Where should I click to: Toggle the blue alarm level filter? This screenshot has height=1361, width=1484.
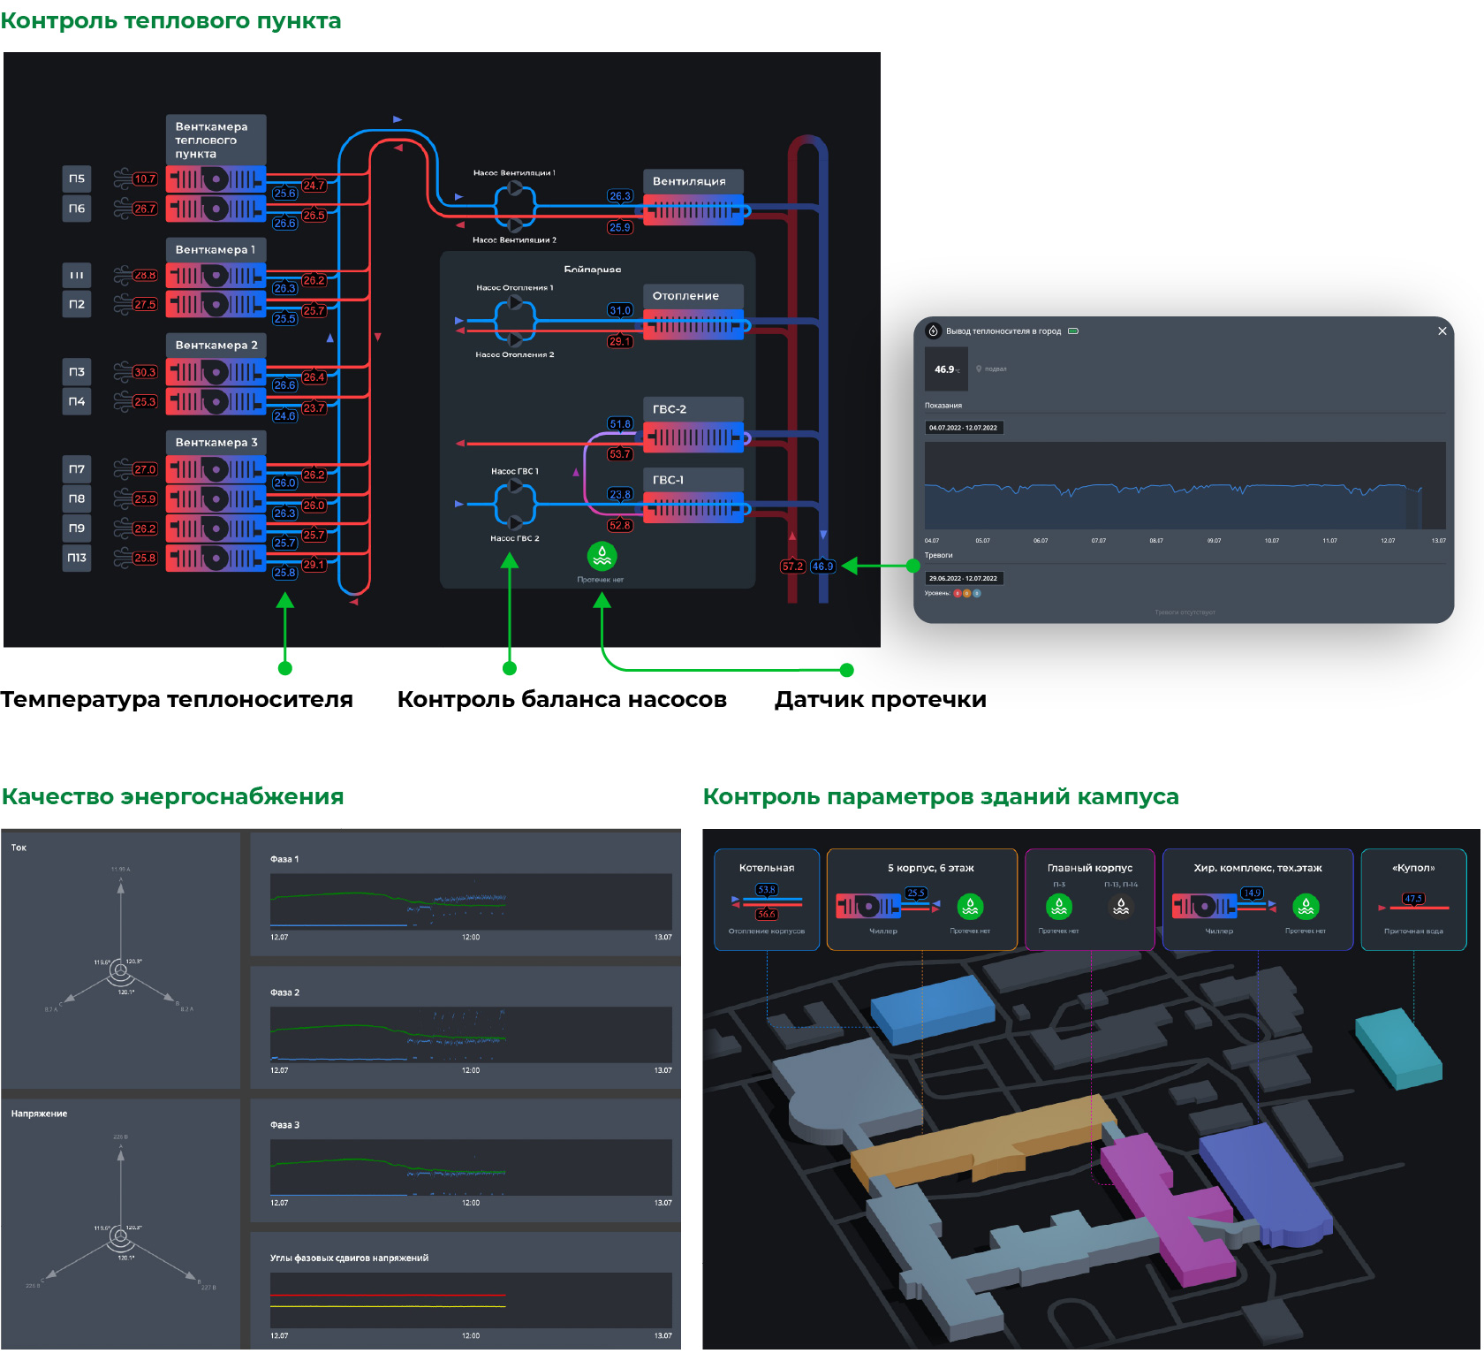tap(977, 593)
